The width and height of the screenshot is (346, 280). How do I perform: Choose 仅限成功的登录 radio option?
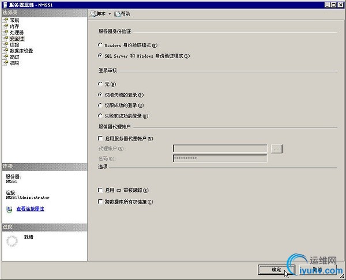[100, 105]
